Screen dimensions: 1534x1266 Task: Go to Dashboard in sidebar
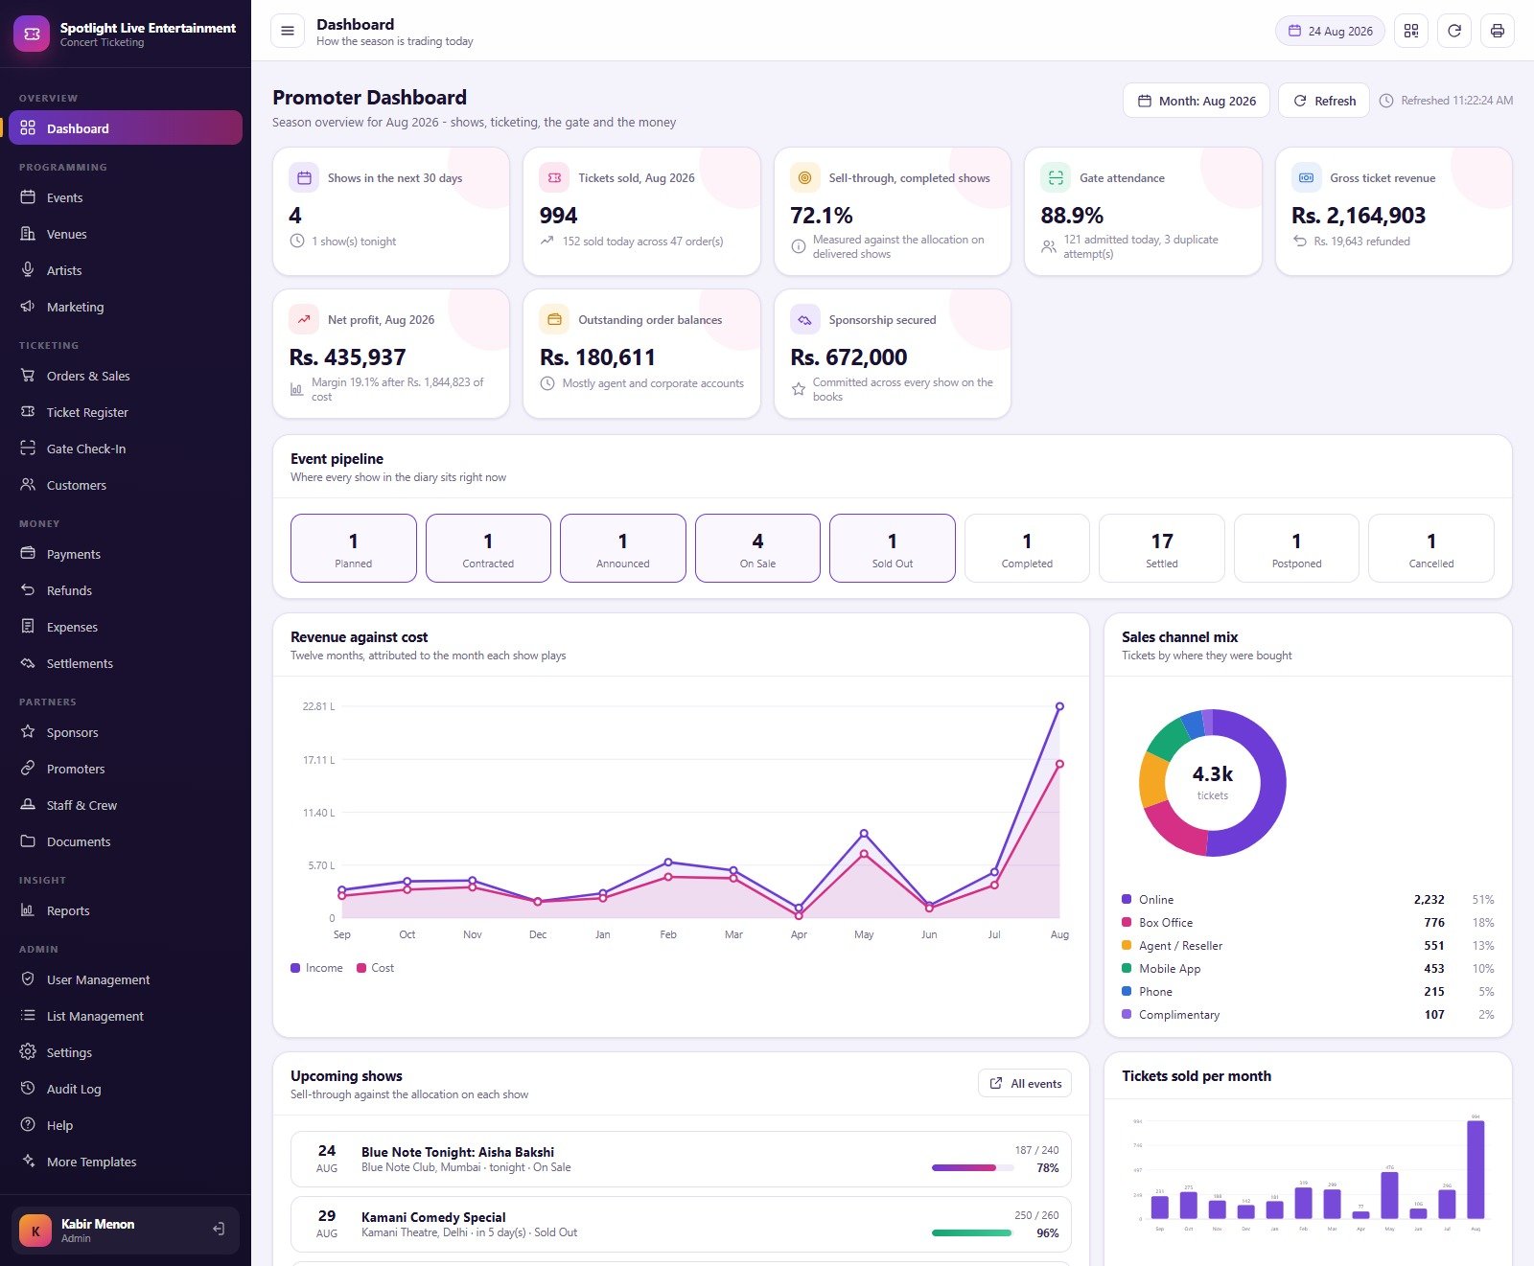pos(126,128)
